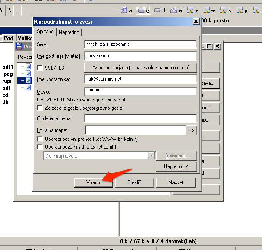Confirm with the 'V redu' button
Screen dimensions: 262x250
(93, 182)
